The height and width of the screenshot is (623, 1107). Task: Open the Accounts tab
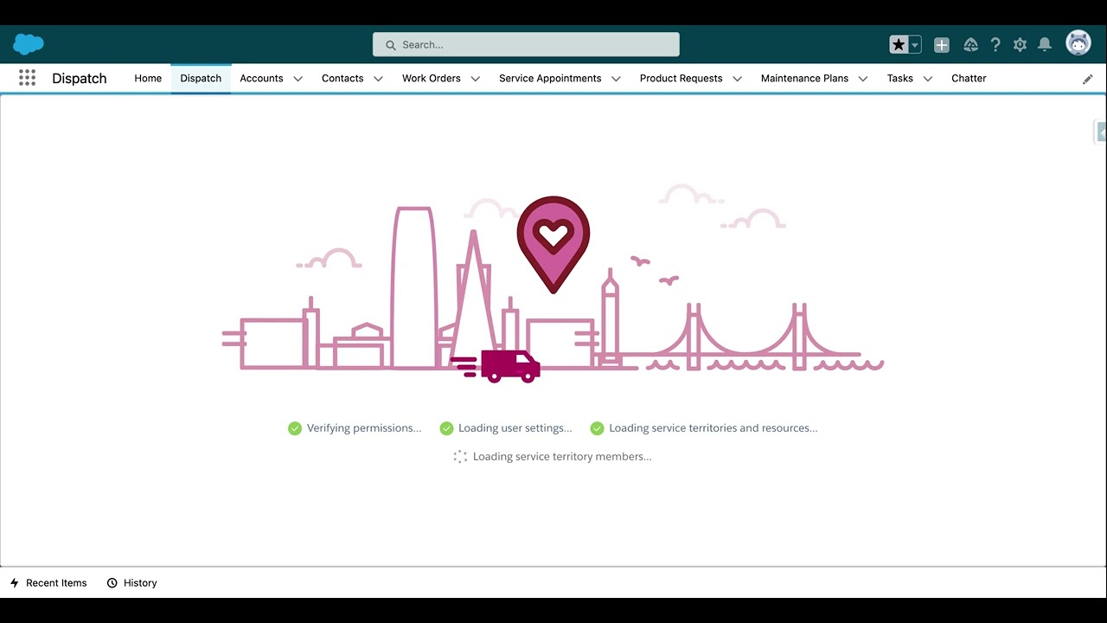click(x=261, y=78)
